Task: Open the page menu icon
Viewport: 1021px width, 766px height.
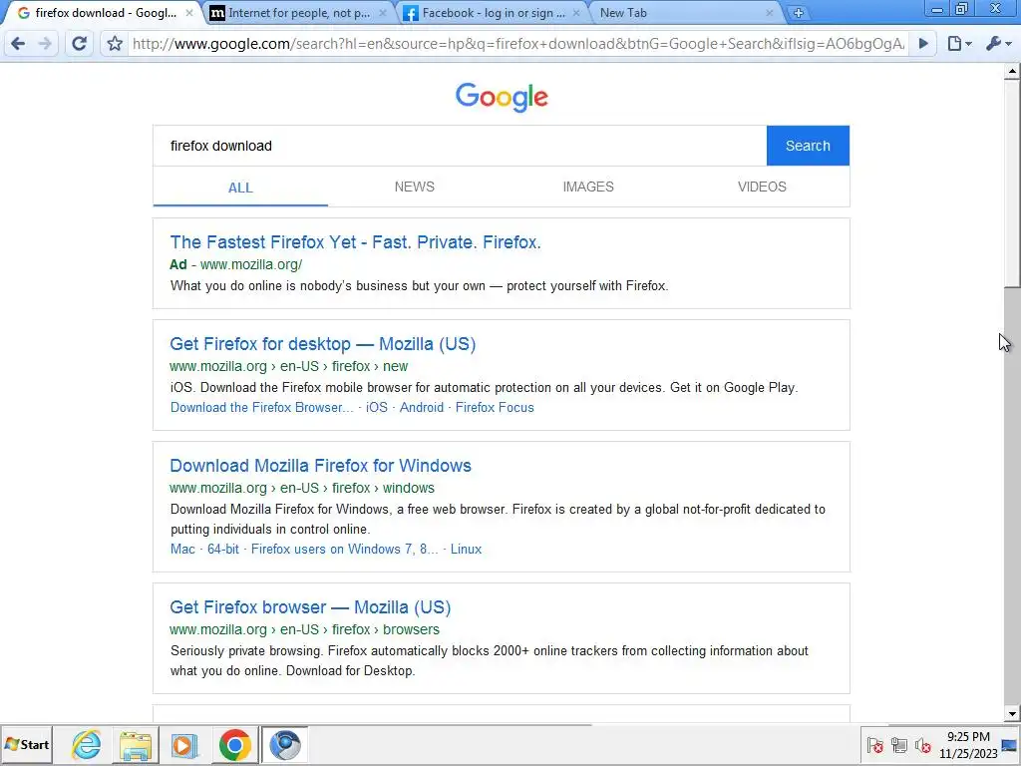Action: point(959,44)
